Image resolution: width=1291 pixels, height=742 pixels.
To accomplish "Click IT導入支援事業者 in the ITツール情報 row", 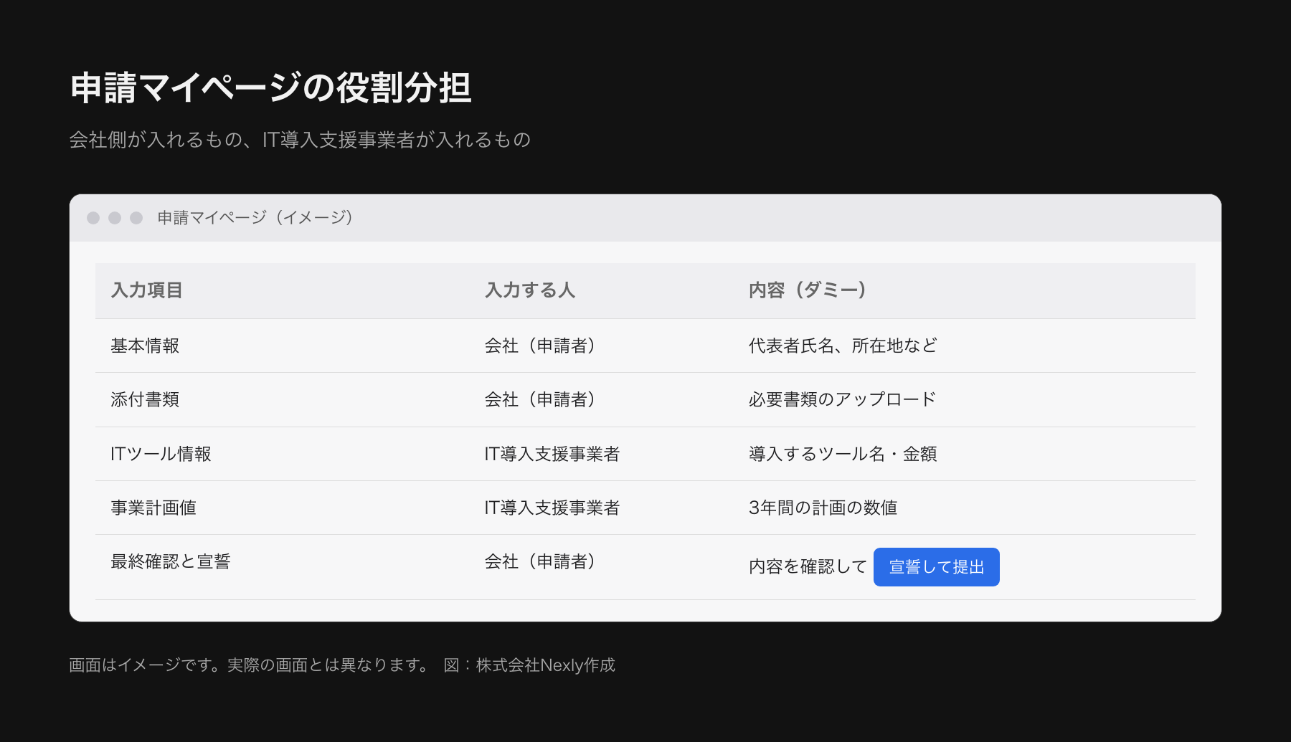I will point(552,454).
